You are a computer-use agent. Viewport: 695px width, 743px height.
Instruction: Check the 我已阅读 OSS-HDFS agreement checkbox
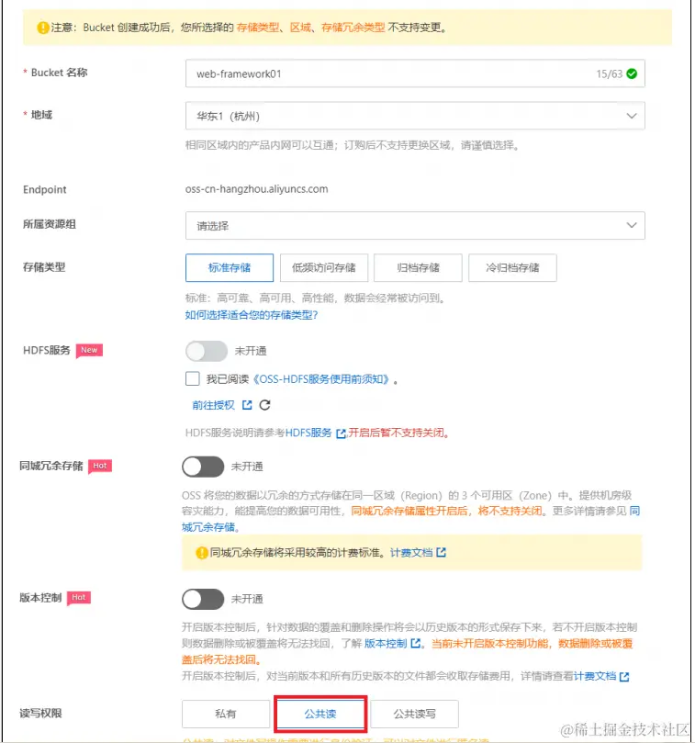[193, 379]
